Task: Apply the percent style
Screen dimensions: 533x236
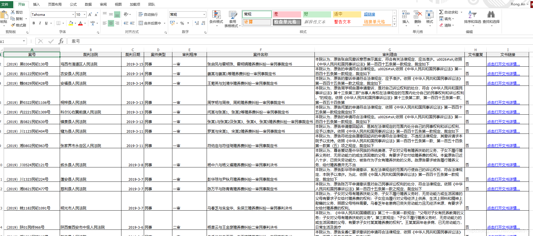Action: click(x=182, y=23)
